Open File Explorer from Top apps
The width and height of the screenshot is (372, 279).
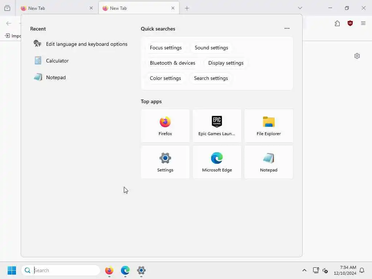(268, 126)
